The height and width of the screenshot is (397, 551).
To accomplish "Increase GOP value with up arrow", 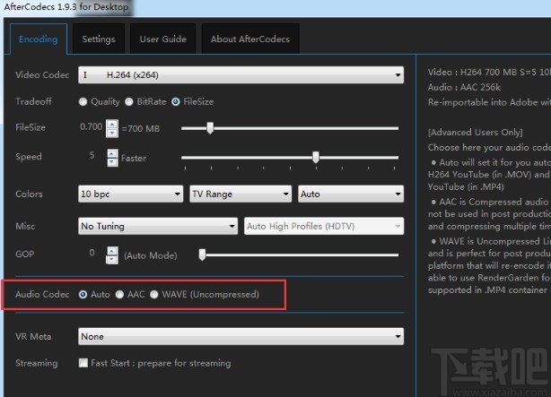I will [112, 251].
